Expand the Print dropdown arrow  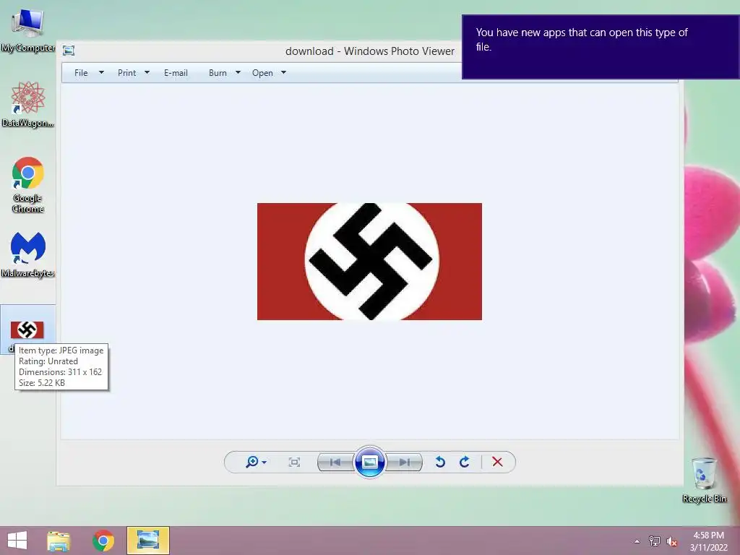pos(147,72)
